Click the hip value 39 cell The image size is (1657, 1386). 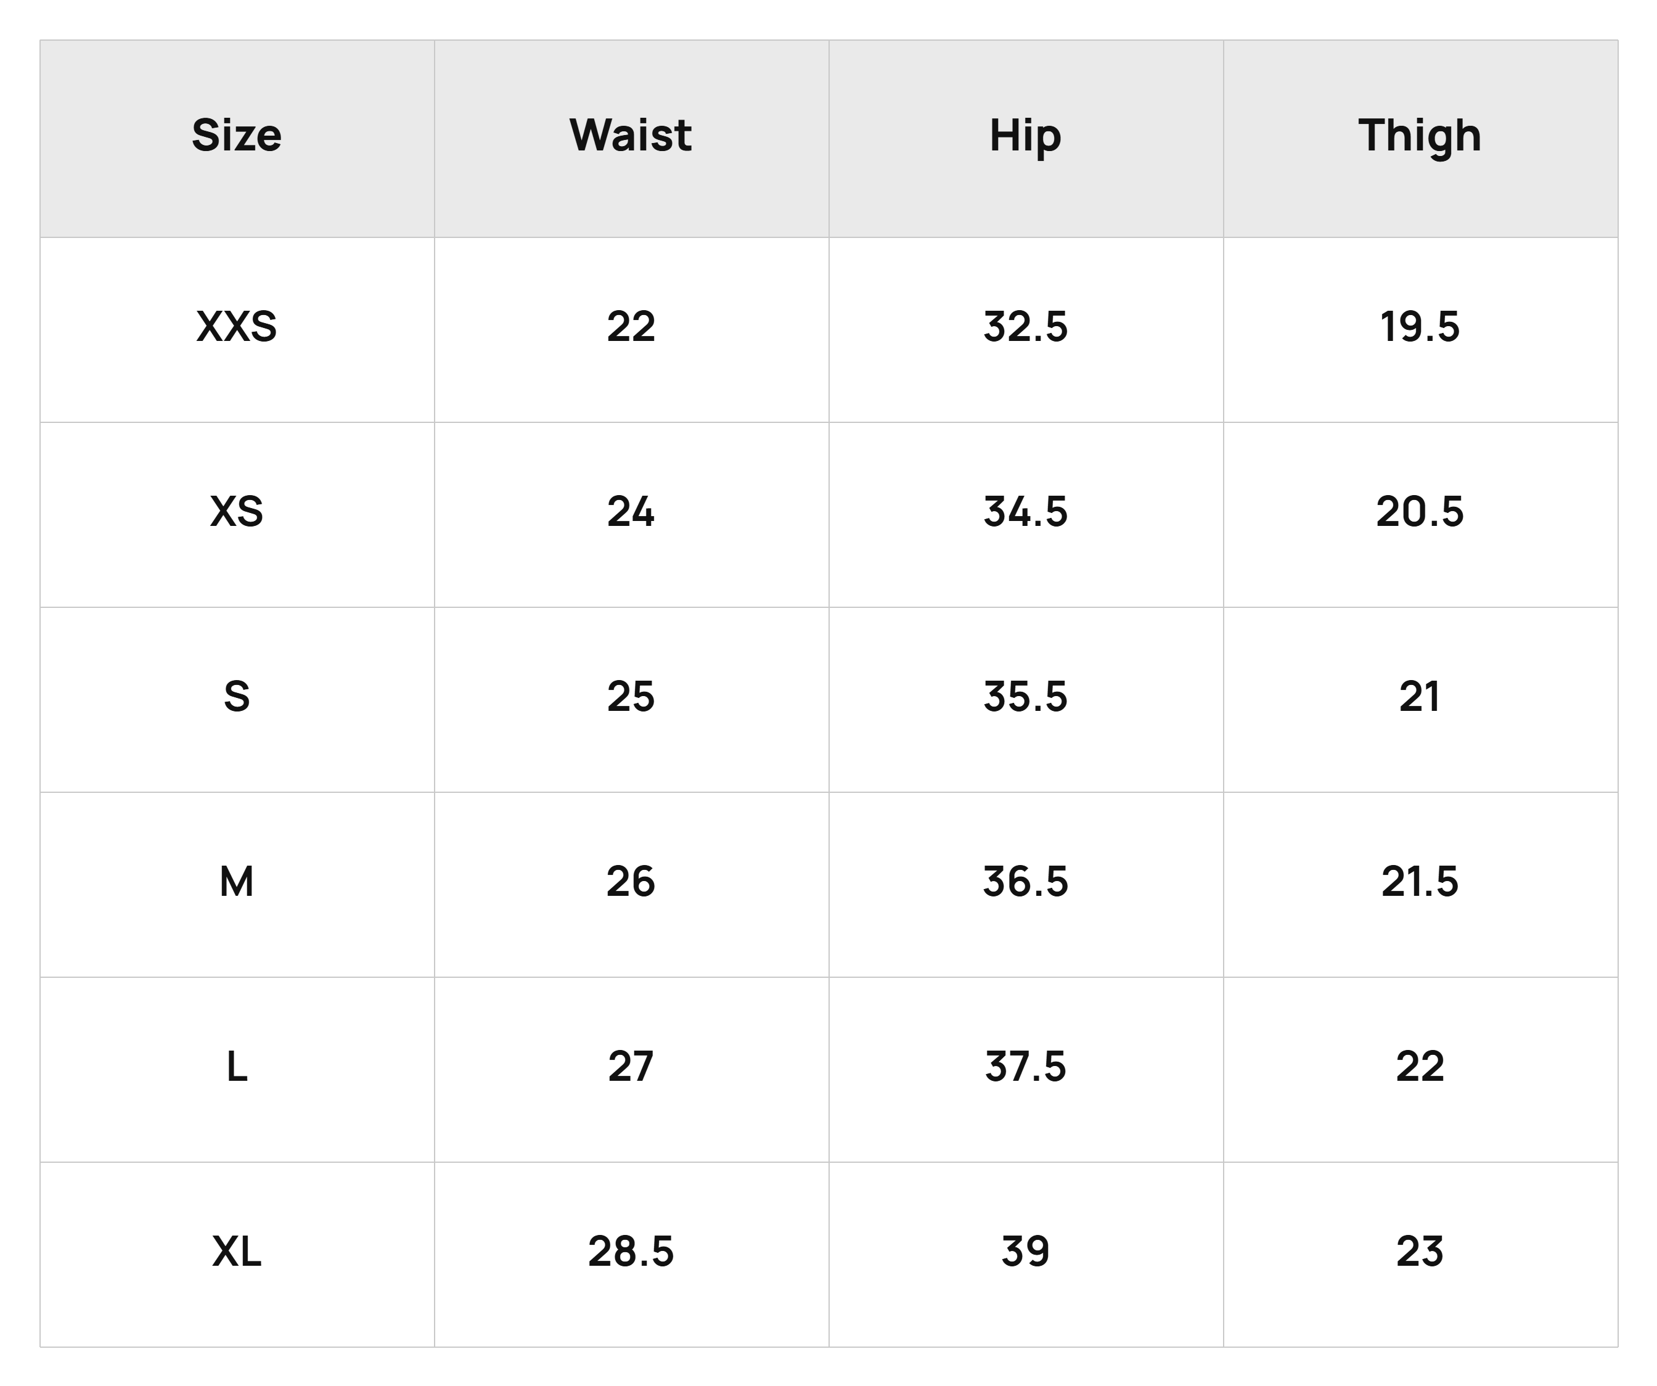tap(1026, 1254)
